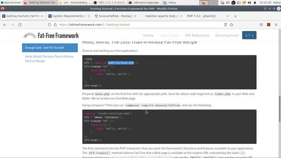The height and width of the screenshot is (158, 281).
Task: Click the padlock site security icon
Action: 55,25
